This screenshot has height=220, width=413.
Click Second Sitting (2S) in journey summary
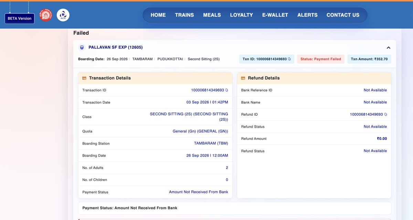pyautogui.click(x=204, y=59)
